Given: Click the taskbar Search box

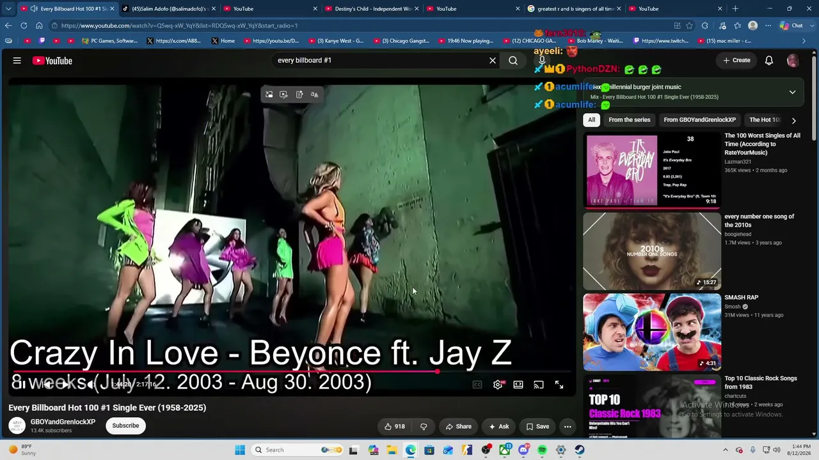Looking at the screenshot, I should coord(298,450).
